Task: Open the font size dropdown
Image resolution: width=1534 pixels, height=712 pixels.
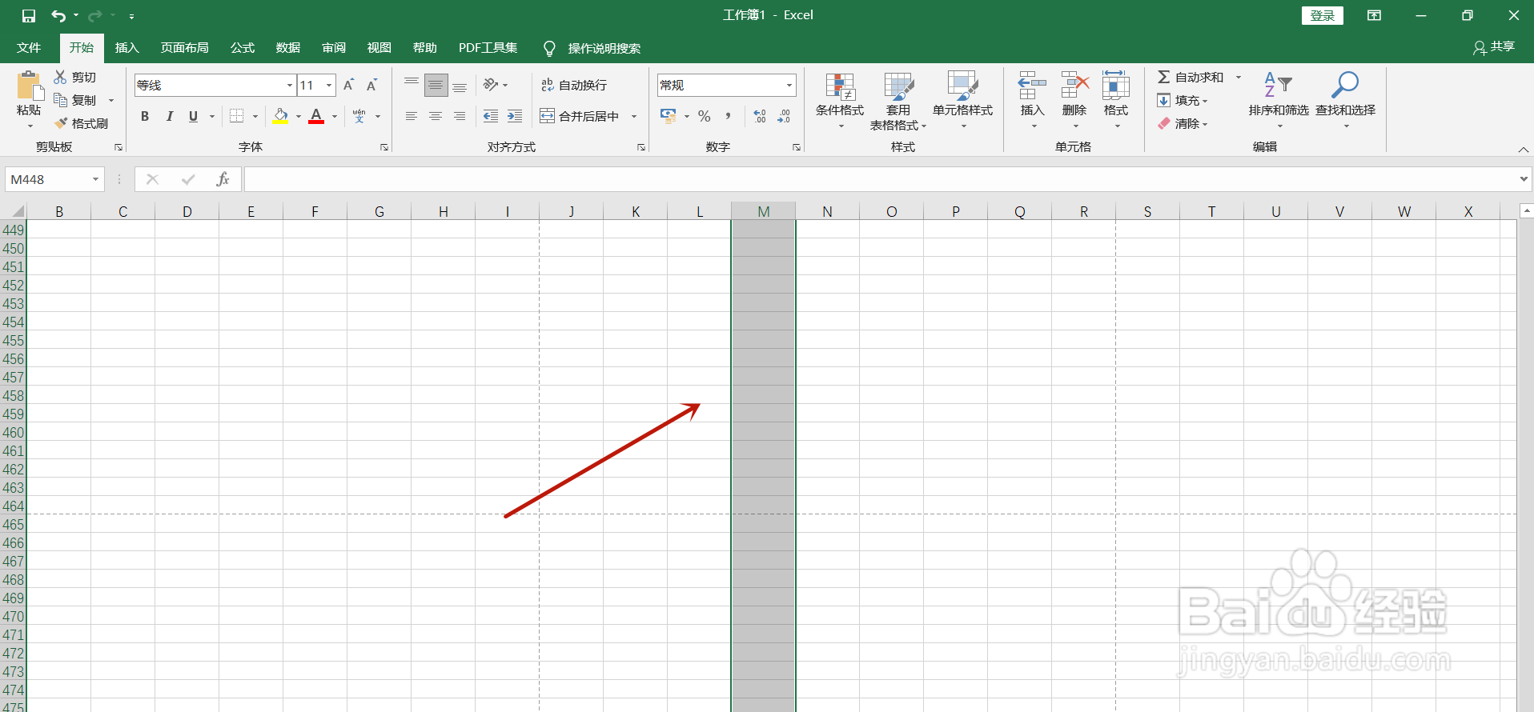Action: (x=329, y=85)
